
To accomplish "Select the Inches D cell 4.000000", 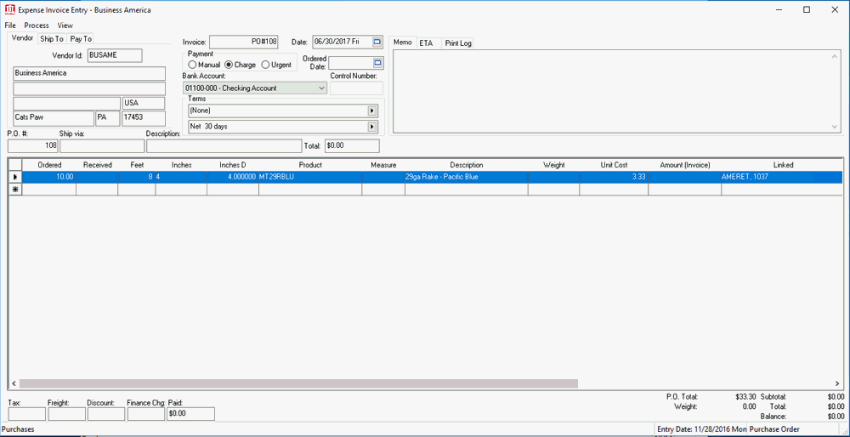I will tap(233, 177).
